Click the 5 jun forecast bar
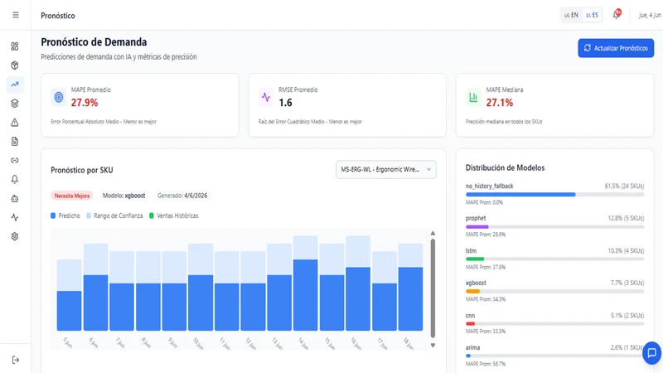The image size is (663, 373). pyautogui.click(x=69, y=310)
